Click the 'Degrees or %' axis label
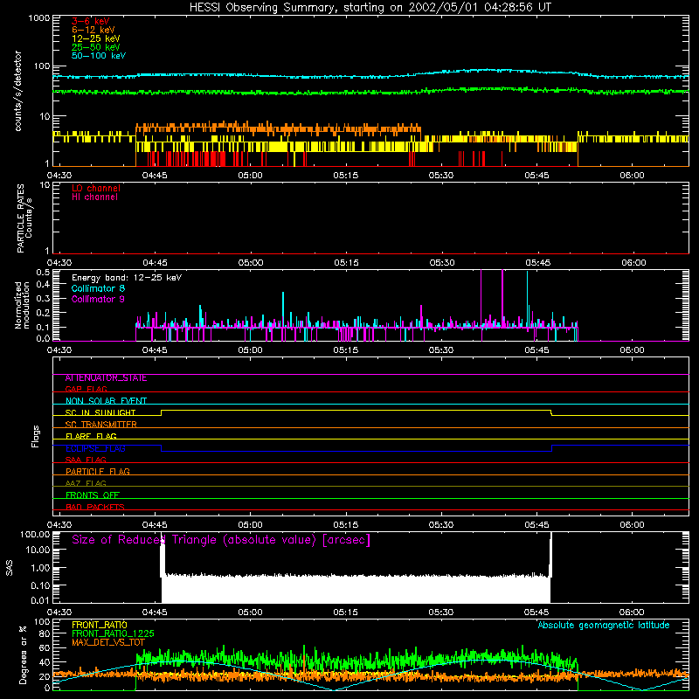This screenshot has width=699, height=699. (23, 654)
